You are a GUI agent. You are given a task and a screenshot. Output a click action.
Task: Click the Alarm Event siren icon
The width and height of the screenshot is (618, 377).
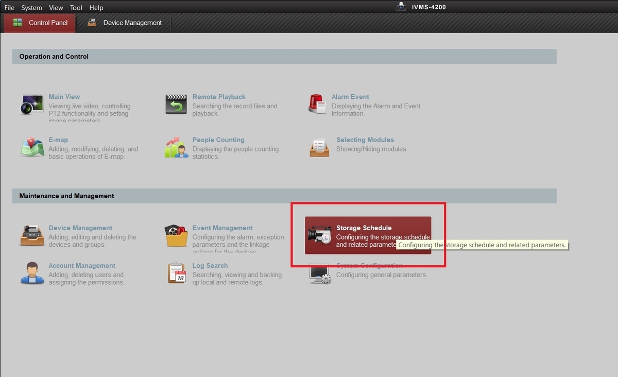pos(317,104)
